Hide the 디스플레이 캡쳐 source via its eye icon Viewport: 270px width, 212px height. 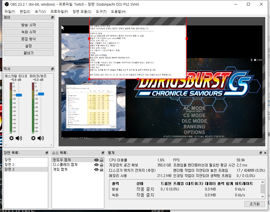pos(96,165)
